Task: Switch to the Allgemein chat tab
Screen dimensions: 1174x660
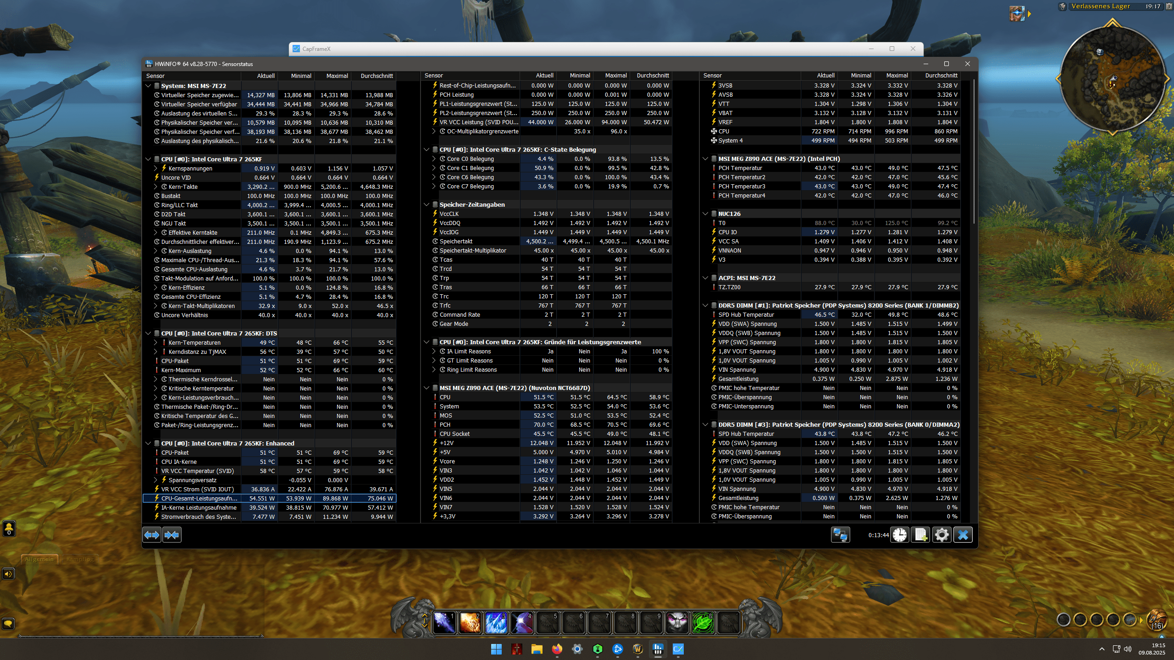Action: 39,559
